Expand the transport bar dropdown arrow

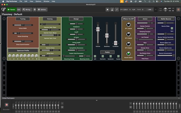point(156,10)
